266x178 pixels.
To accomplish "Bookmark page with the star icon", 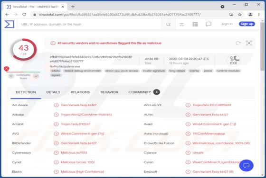I will click(239, 15).
